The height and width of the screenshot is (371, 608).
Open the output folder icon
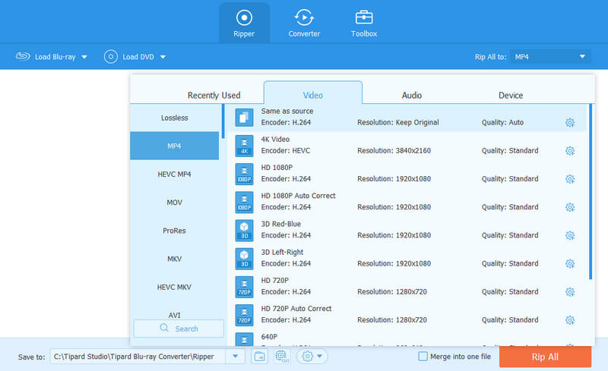[259, 356]
